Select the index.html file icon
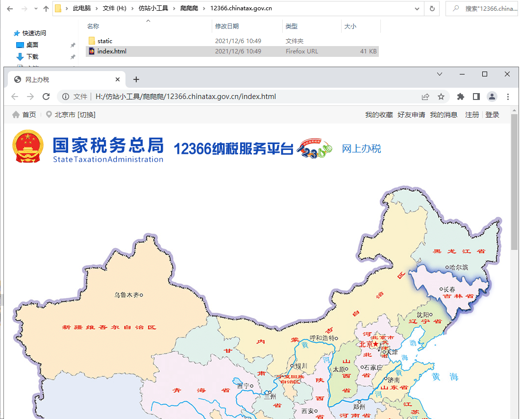The image size is (520, 419). click(92, 51)
